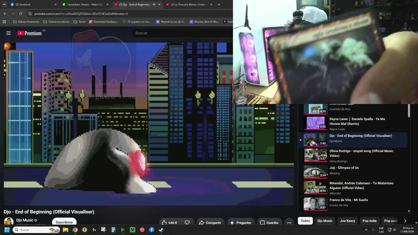The height and width of the screenshot is (235, 418).
Task: Open Windows Start menu
Action: point(7,230)
